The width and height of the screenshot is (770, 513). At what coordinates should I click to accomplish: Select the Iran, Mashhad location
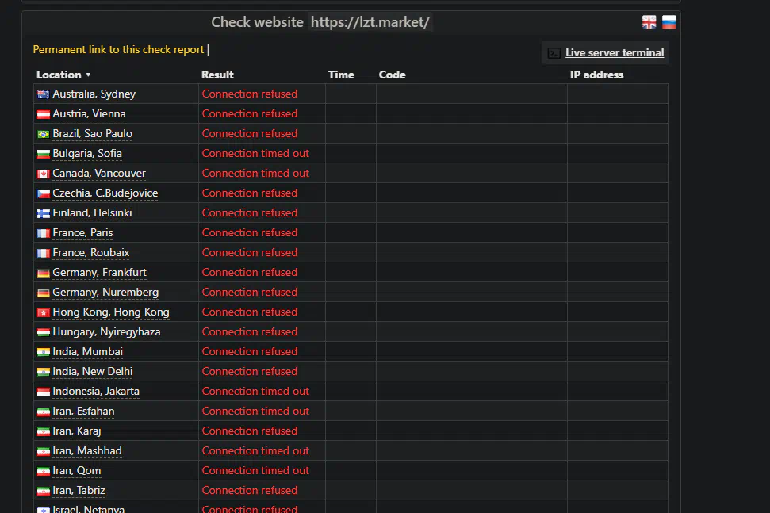[87, 450]
